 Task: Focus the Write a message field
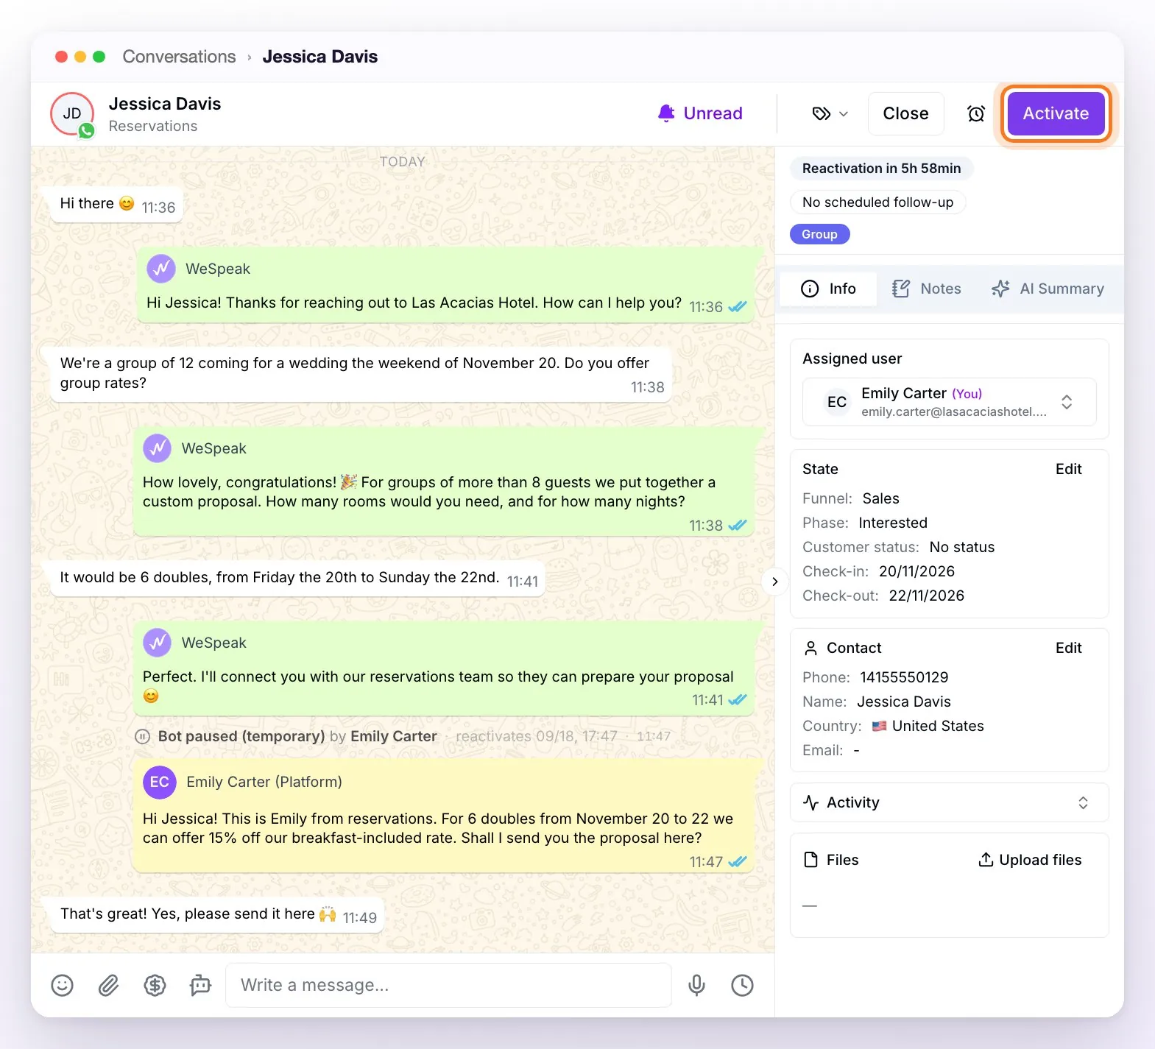[x=448, y=985]
